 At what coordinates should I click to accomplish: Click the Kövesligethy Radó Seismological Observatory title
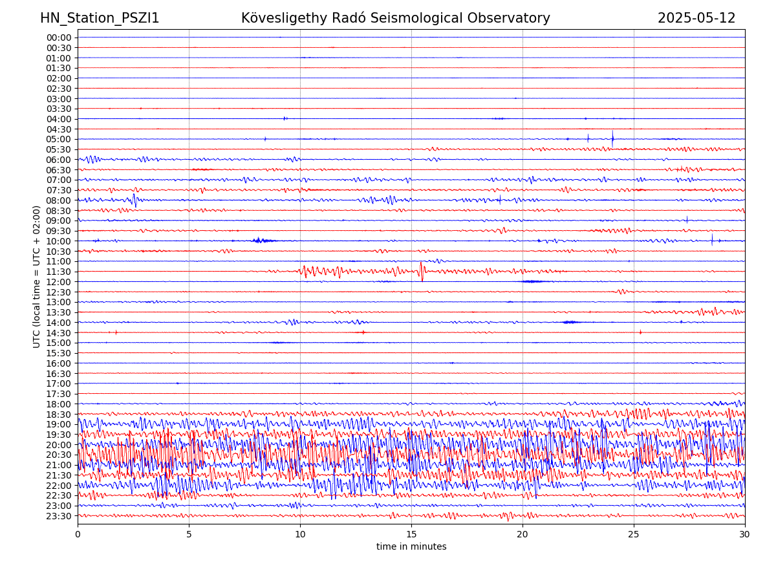(x=395, y=18)
